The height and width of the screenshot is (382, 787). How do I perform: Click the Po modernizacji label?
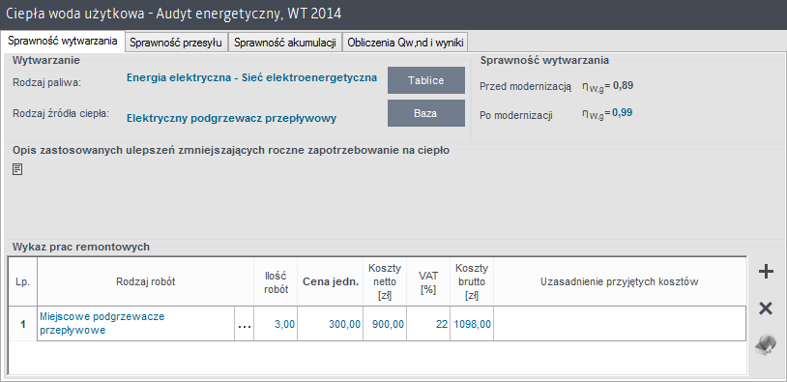516,115
